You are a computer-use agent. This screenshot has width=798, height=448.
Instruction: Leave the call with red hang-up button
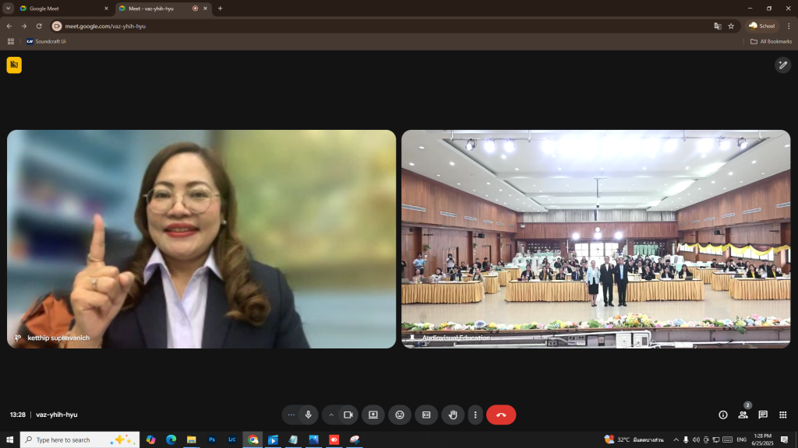coord(501,415)
